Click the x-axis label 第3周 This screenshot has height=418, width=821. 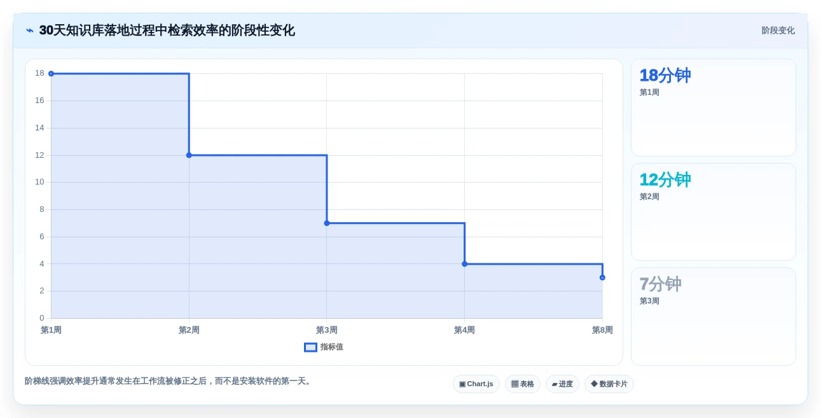click(327, 330)
